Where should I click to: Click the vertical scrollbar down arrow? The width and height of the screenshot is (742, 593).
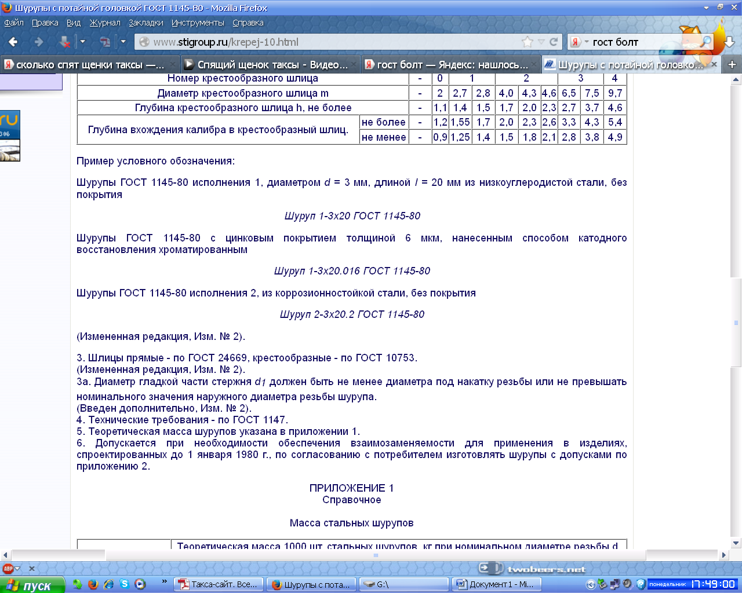coord(736,543)
